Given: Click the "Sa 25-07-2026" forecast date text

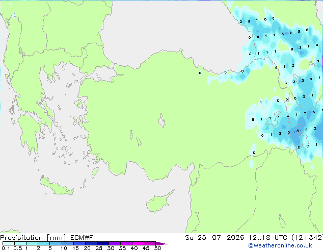Looking at the screenshot, I should point(214,238).
